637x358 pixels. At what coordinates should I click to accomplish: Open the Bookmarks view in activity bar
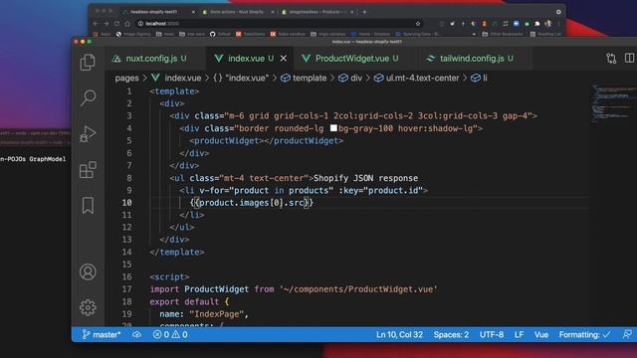[88, 206]
